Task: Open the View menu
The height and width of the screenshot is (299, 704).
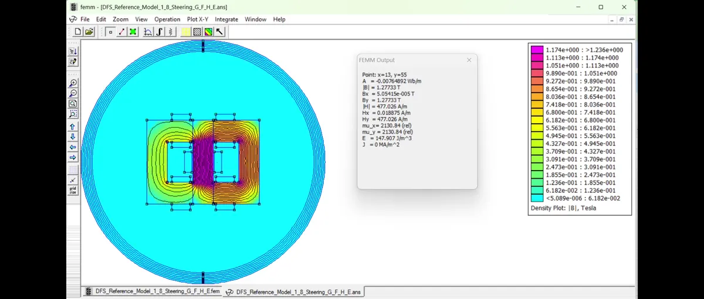Action: point(141,19)
